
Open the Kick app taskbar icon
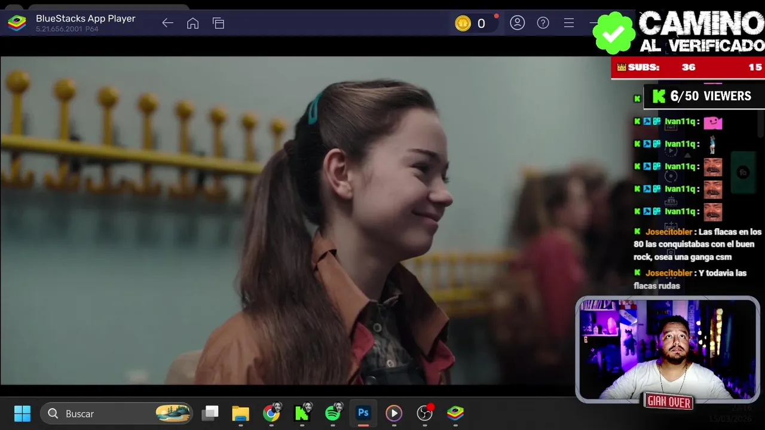pyautogui.click(x=302, y=413)
